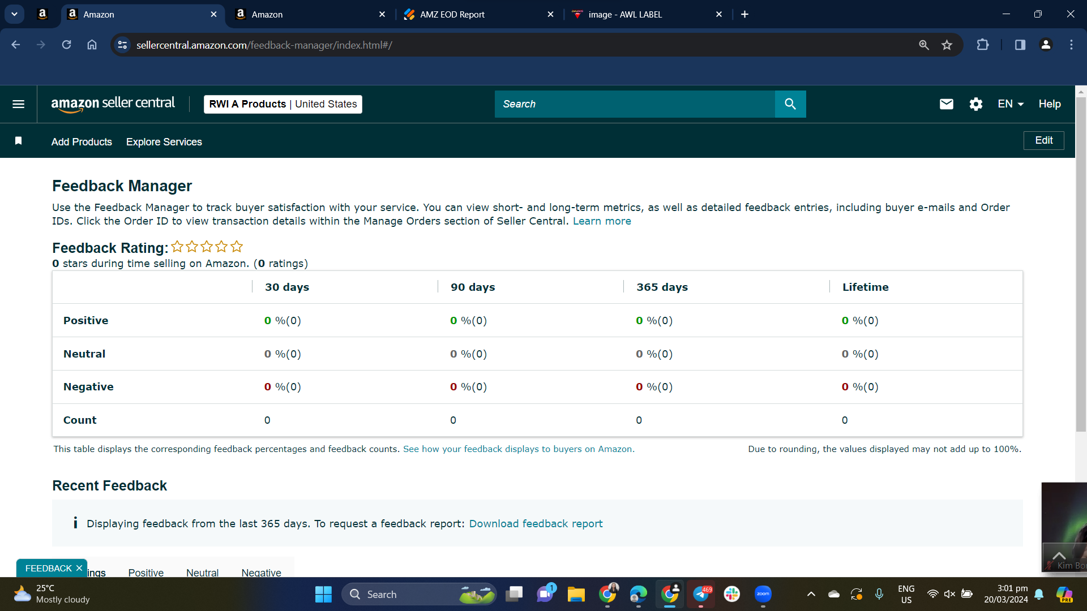1087x611 pixels.
Task: Open the hamburger navigation menu
Action: 18,104
